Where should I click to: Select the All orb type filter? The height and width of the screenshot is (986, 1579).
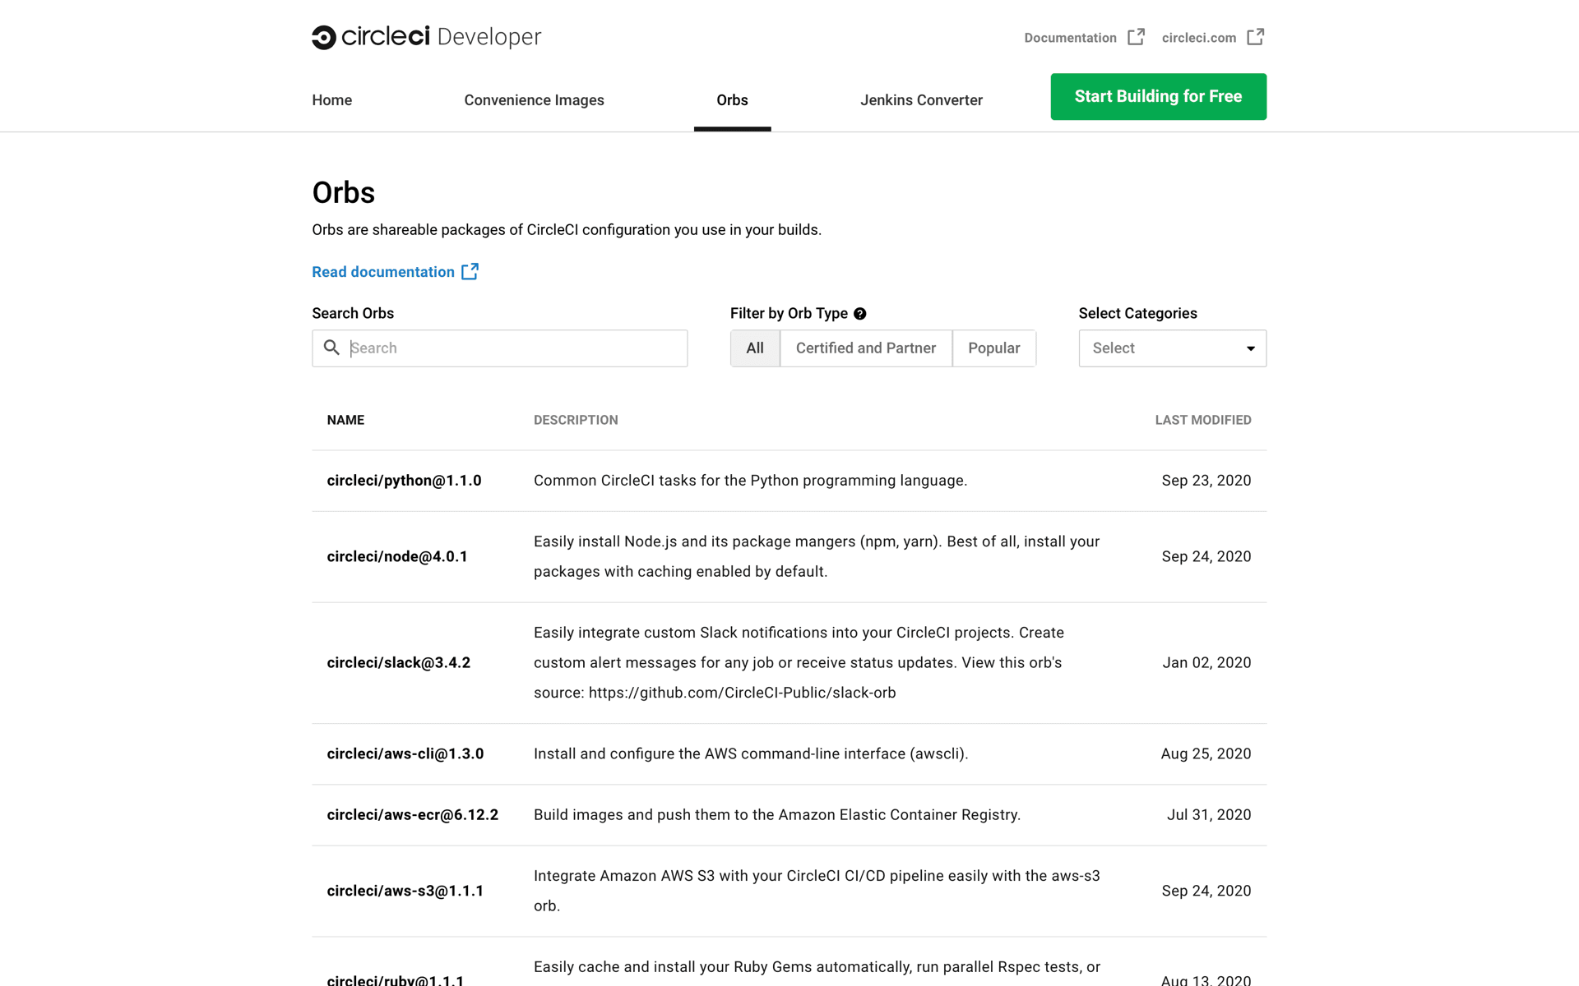tap(755, 348)
